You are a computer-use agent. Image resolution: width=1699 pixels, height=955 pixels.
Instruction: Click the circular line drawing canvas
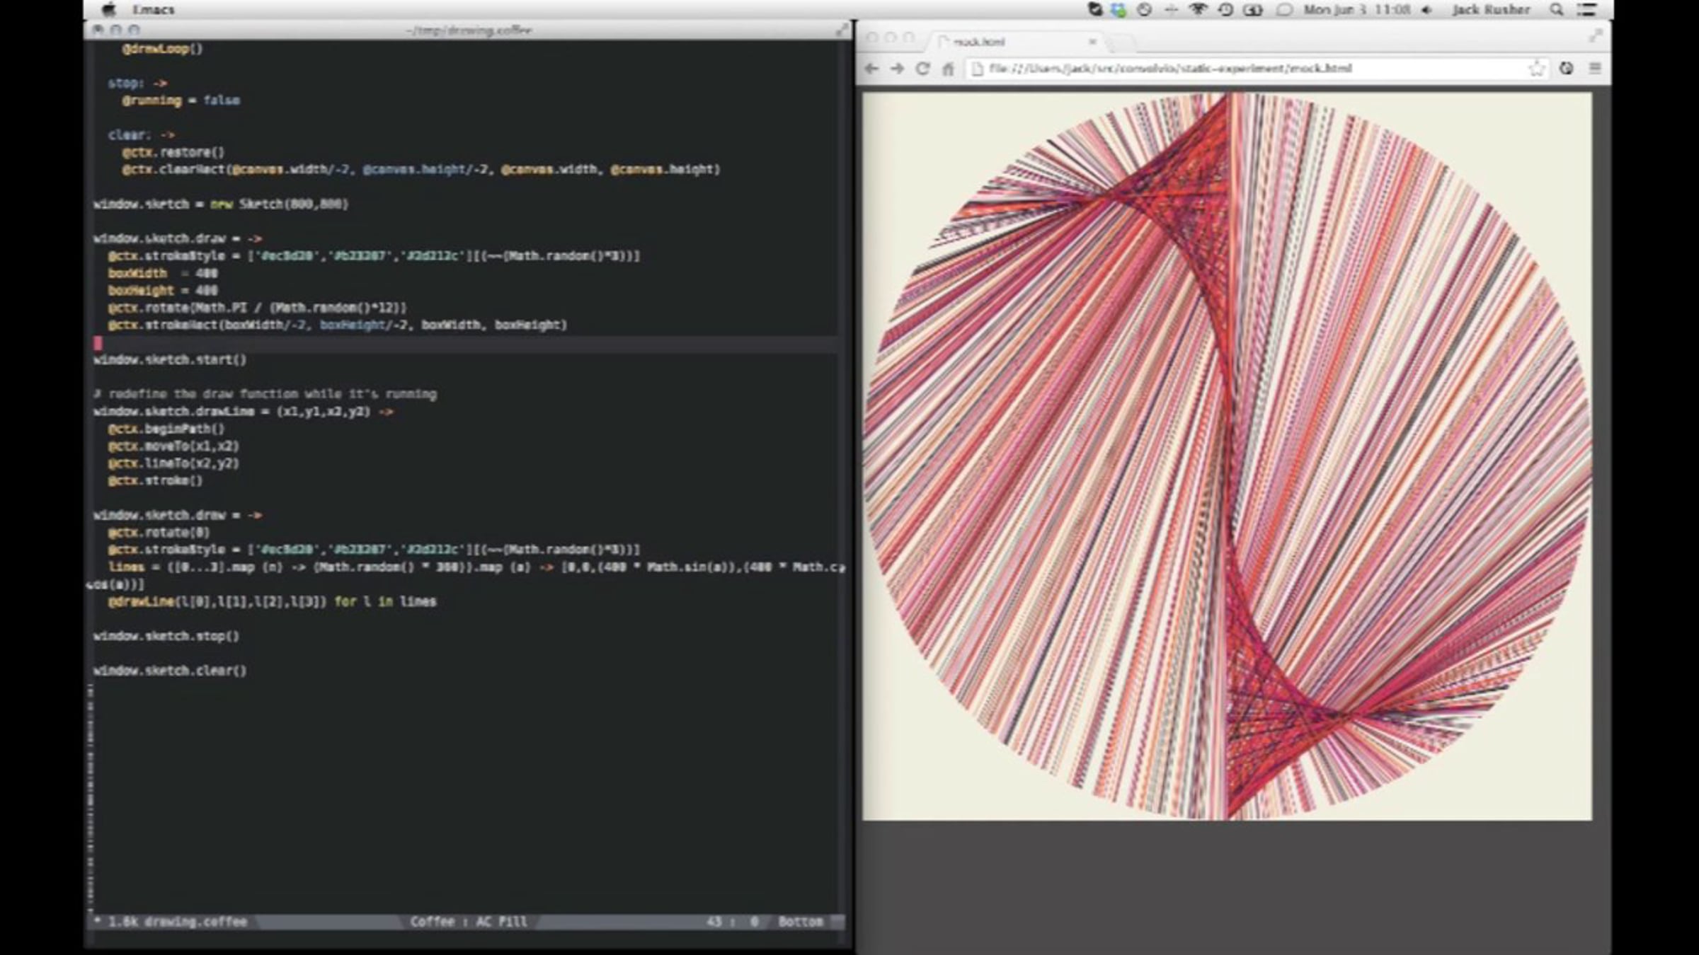click(x=1227, y=456)
